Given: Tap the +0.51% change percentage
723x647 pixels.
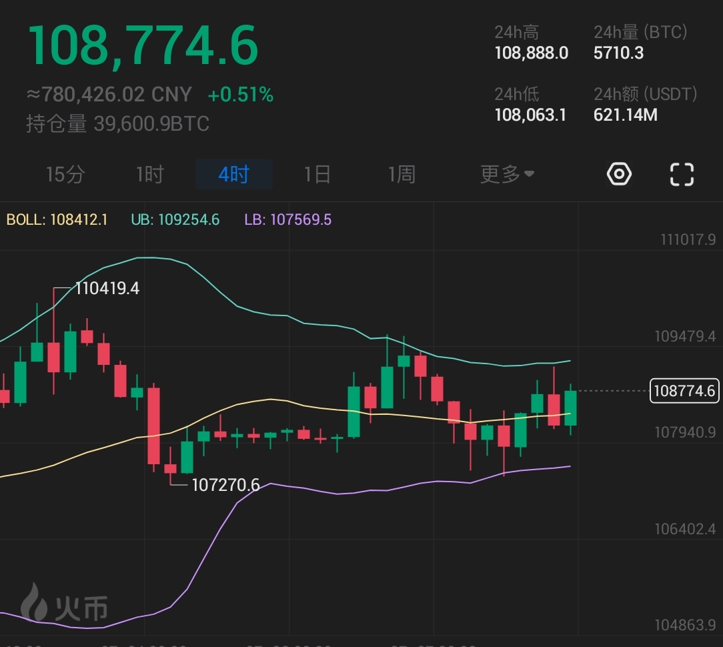Looking at the screenshot, I should [x=241, y=95].
